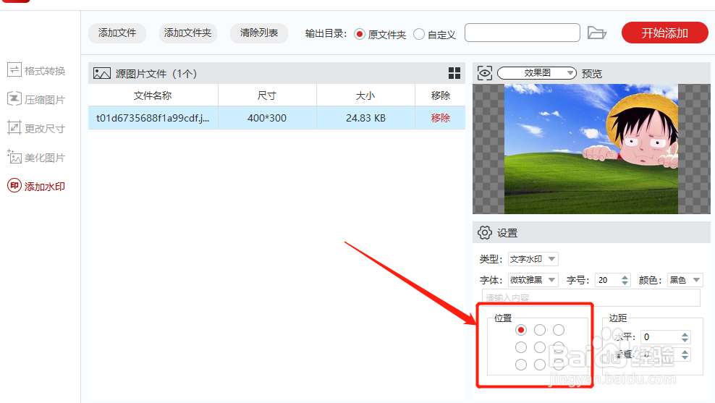715x403 pixels.
Task: Click the 格式转换 sidebar icon
Action: [x=14, y=69]
